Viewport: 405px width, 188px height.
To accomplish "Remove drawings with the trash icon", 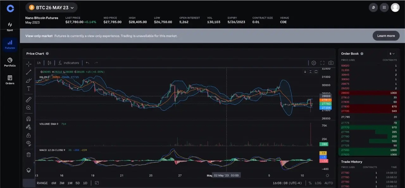I will tap(28, 154).
